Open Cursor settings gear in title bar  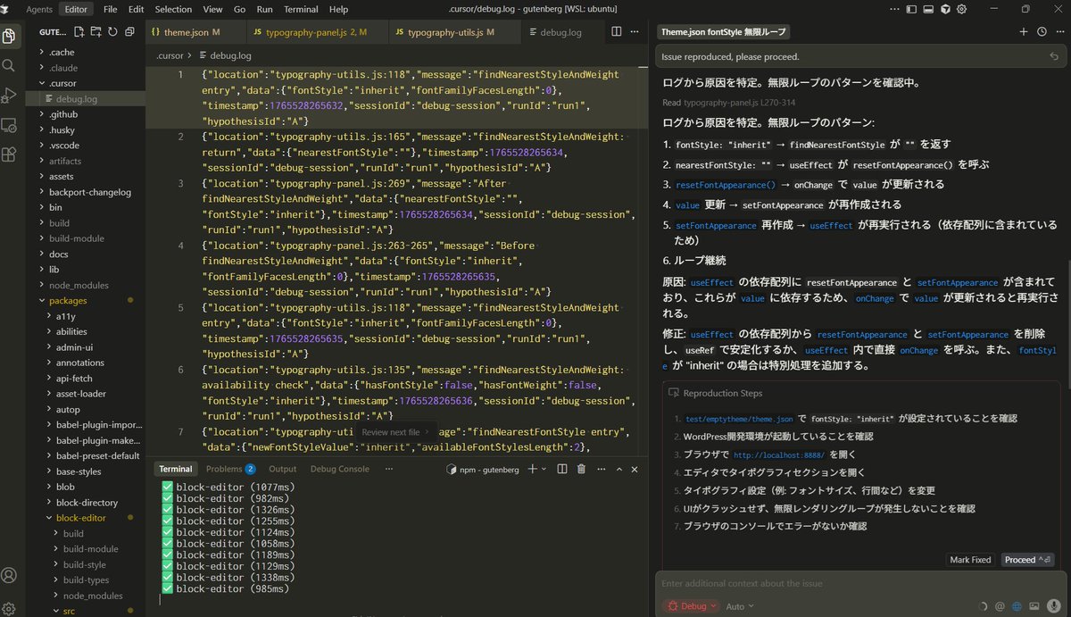click(963, 9)
